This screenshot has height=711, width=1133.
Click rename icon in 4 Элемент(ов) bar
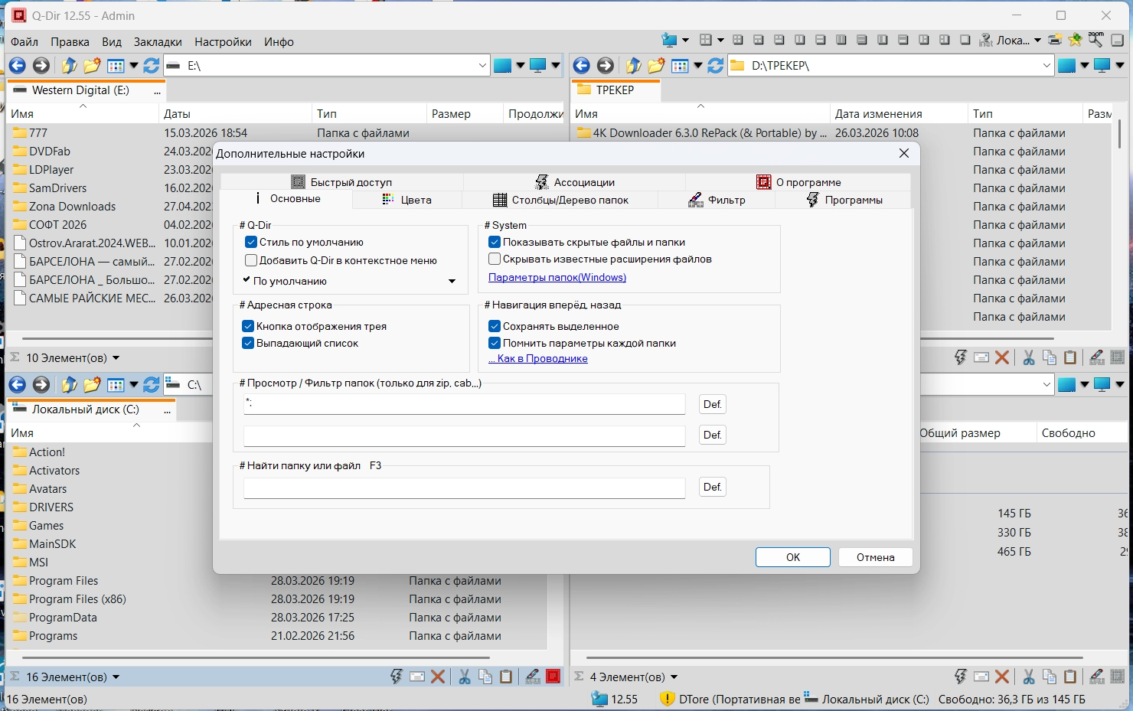1097,677
